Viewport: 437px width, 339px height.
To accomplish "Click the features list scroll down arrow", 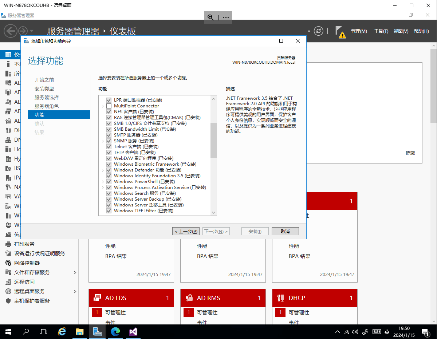I will point(213,212).
